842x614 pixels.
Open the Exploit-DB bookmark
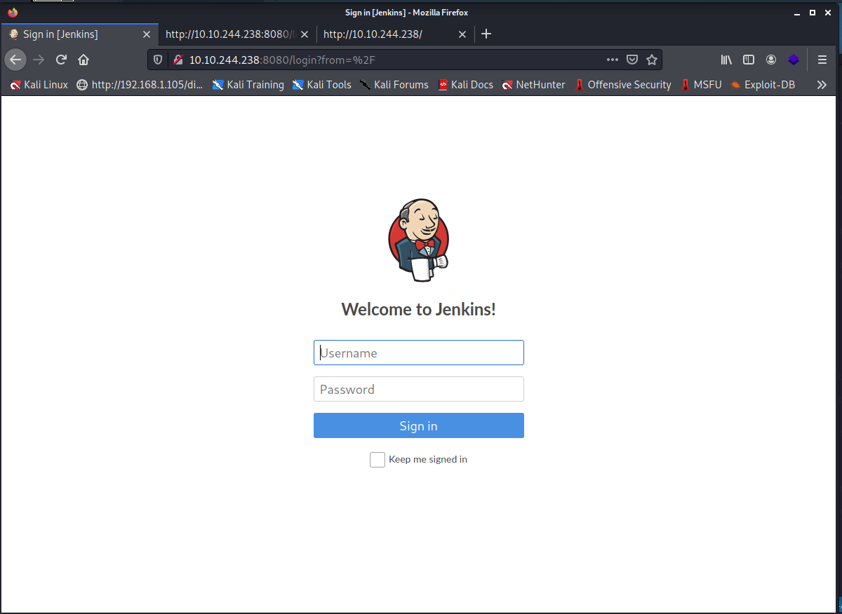(762, 85)
